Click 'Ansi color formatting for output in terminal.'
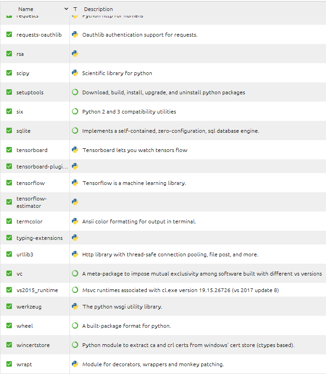The height and width of the screenshot is (374, 326). coord(139,222)
